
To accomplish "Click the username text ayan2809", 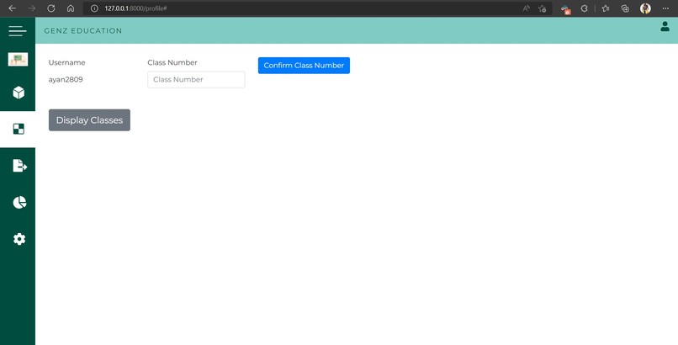I will 66,80.
